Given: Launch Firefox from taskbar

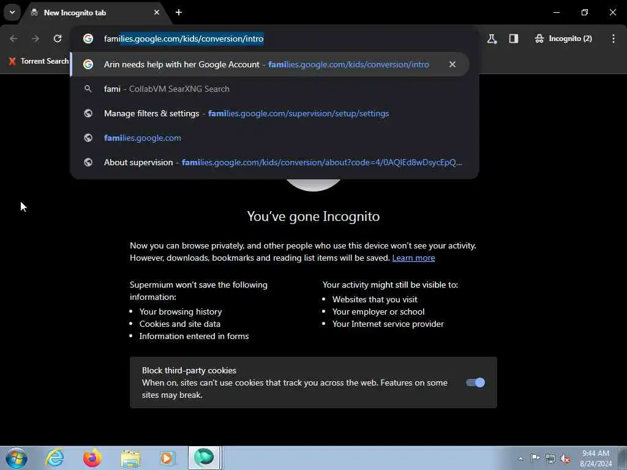Looking at the screenshot, I should click(x=92, y=458).
